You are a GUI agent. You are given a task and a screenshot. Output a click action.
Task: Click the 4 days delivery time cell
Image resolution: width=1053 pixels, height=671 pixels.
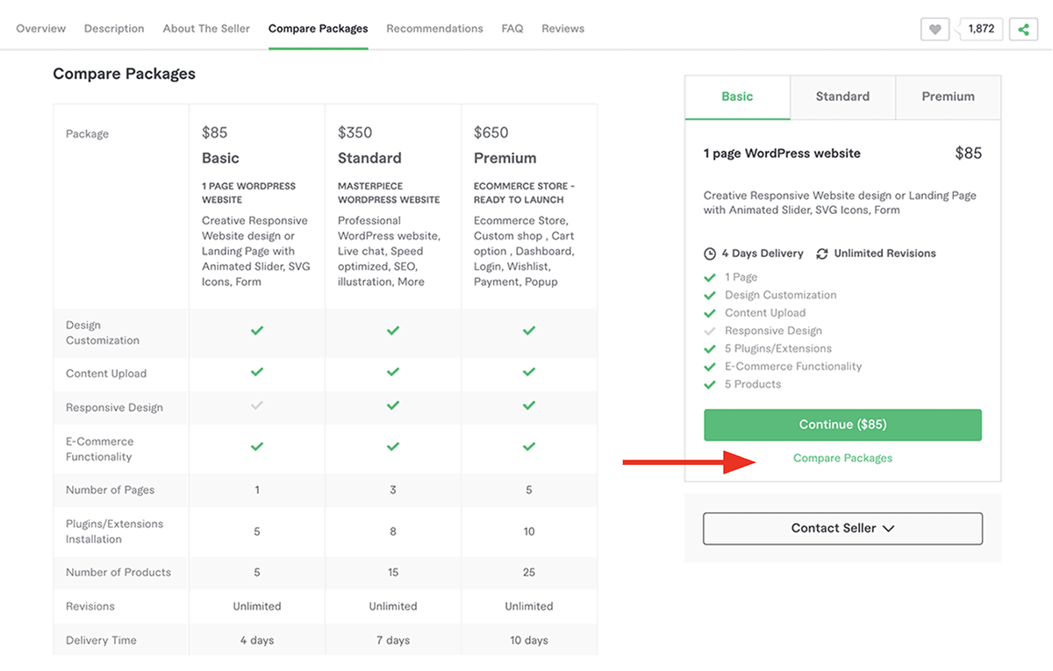point(257,640)
